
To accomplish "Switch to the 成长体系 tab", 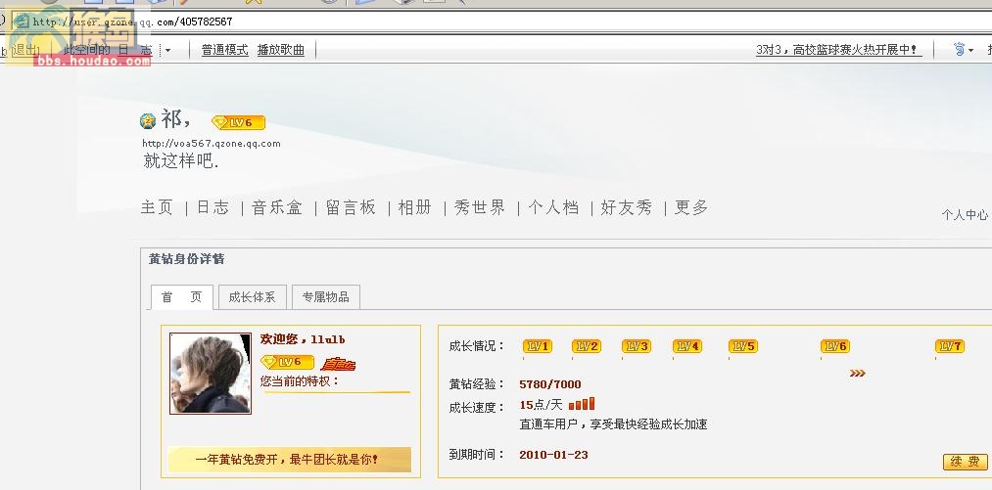I will tap(253, 297).
